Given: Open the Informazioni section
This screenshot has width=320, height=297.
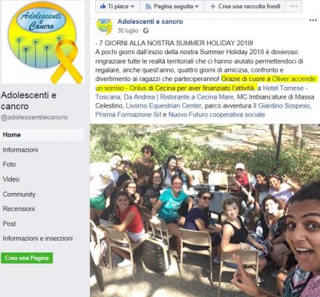Looking at the screenshot, I should [x=21, y=150].
